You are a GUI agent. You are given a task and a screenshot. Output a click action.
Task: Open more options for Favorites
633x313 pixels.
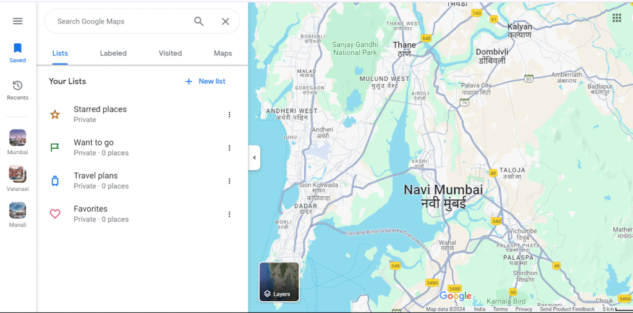pos(229,214)
